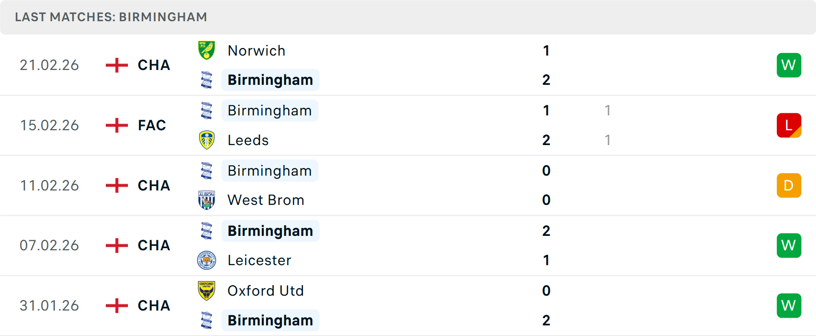Click the Leeds club crest

[x=207, y=140]
